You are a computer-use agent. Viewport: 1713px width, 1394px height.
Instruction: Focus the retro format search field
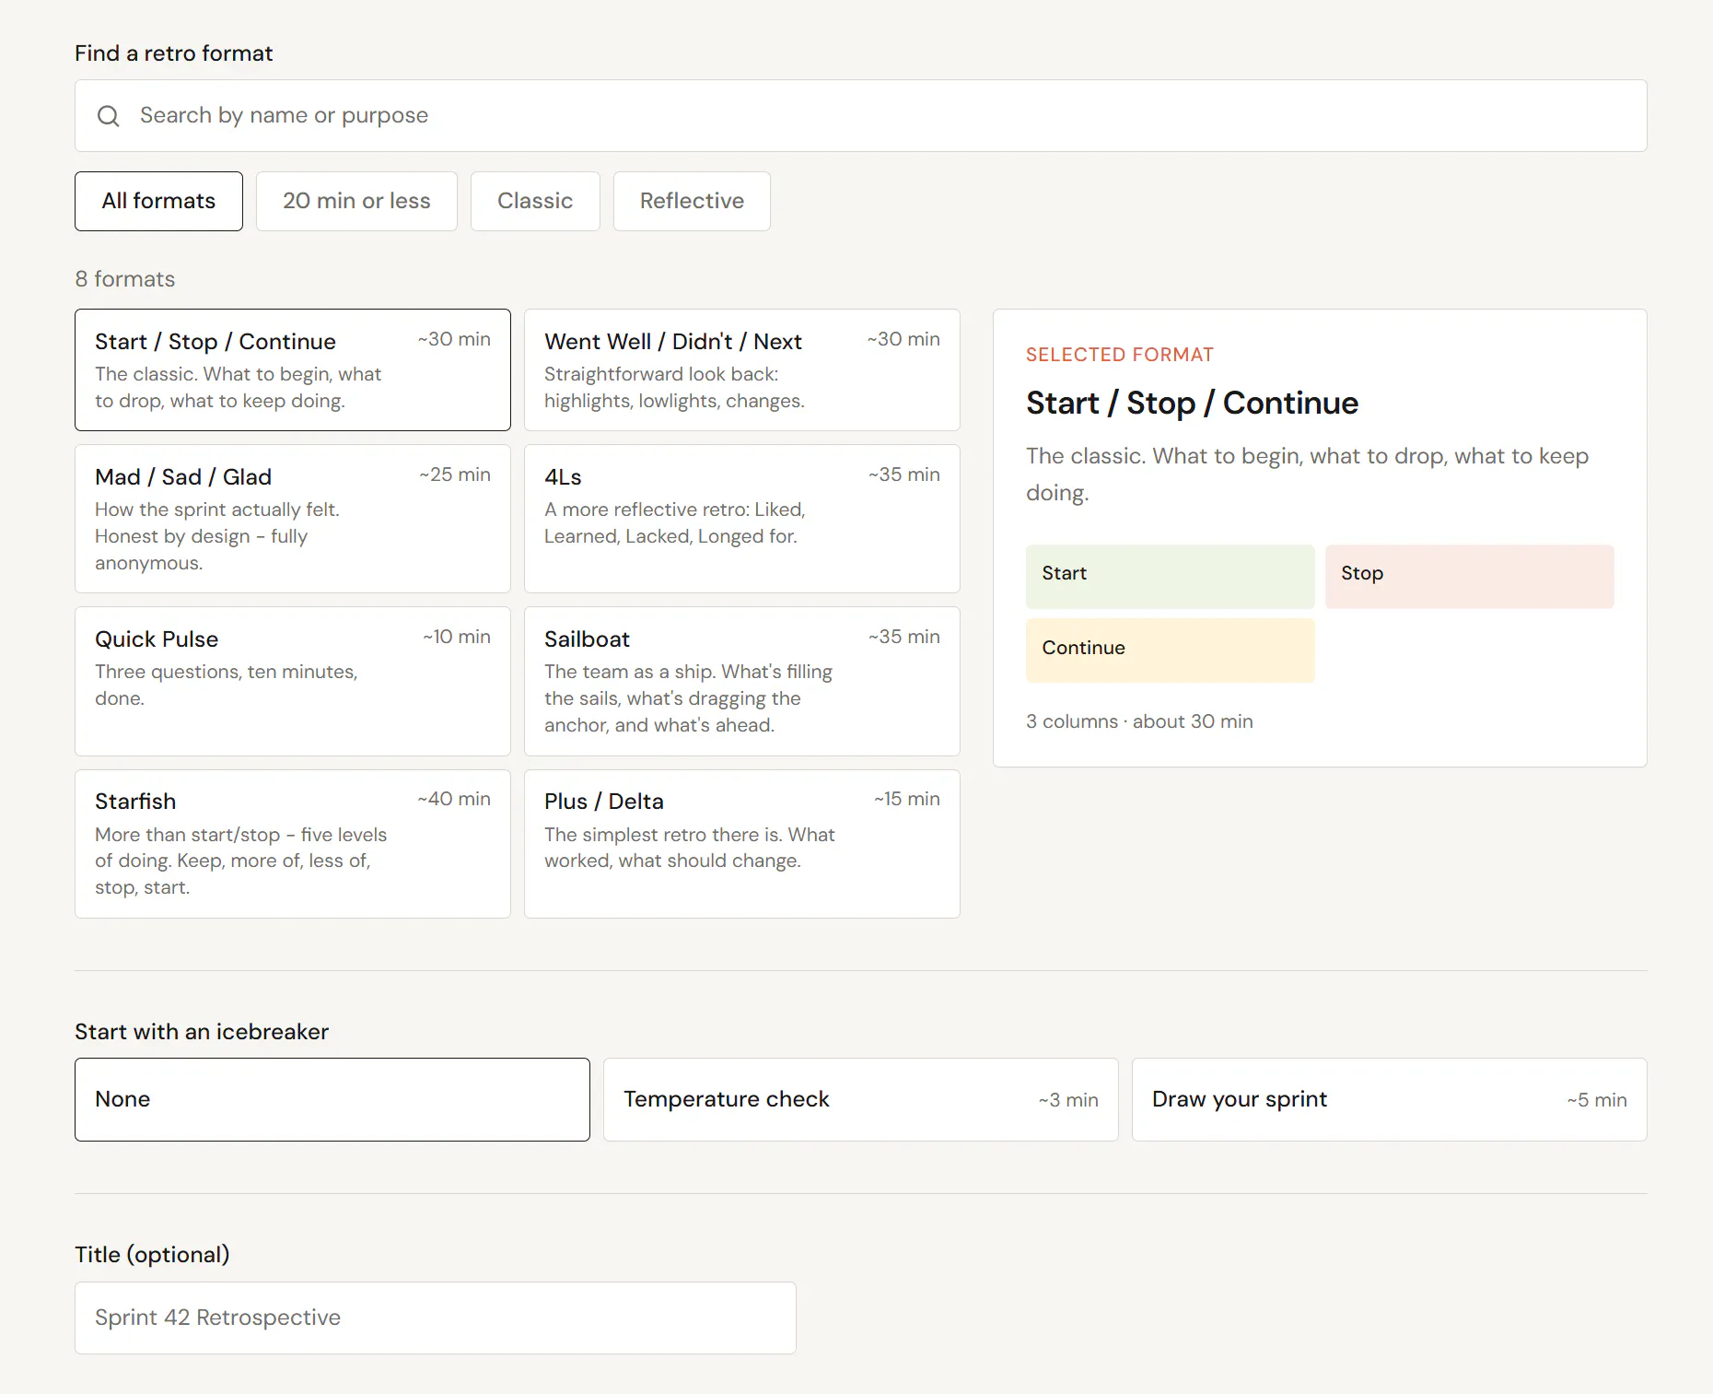[x=860, y=116]
